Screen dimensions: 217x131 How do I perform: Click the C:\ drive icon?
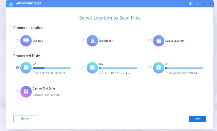[x=26, y=68]
